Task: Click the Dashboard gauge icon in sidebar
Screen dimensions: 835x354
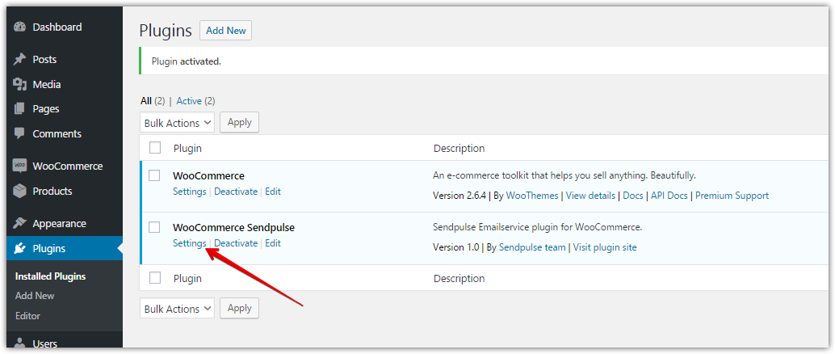Action: [x=20, y=27]
